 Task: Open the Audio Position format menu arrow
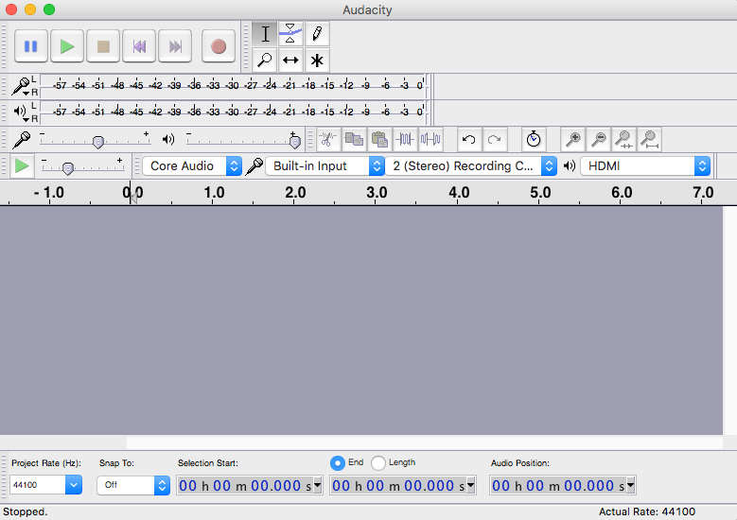click(631, 485)
